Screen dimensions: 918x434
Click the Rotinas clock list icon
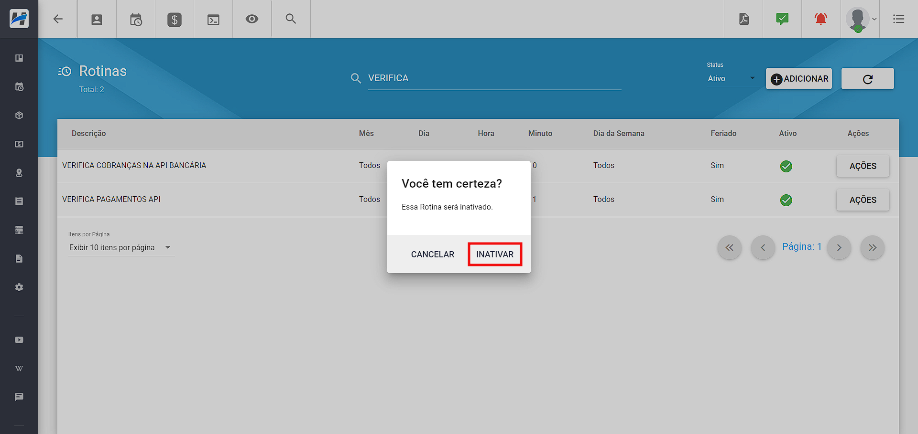click(65, 71)
